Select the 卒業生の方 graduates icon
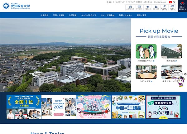 148,7
